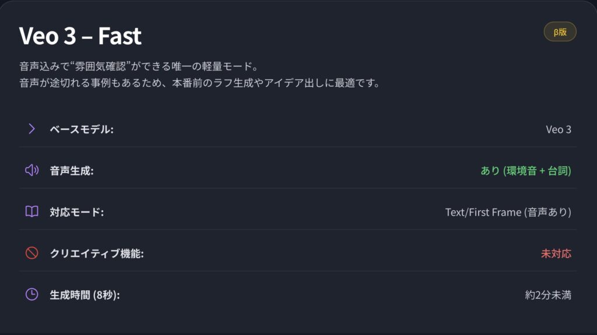Click the clock icon for 生成時間
The height and width of the screenshot is (335, 597).
click(31, 294)
